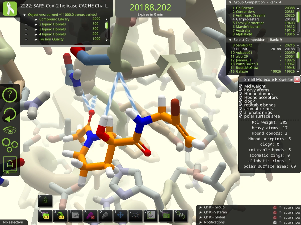Open the notepad tool

[75, 216]
